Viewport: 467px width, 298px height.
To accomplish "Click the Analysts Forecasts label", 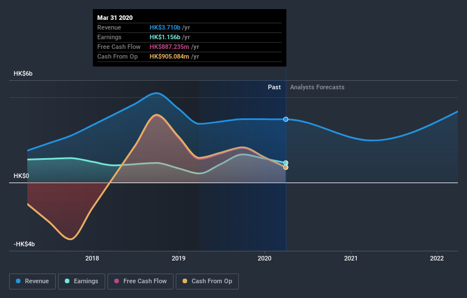I will click(x=317, y=87).
